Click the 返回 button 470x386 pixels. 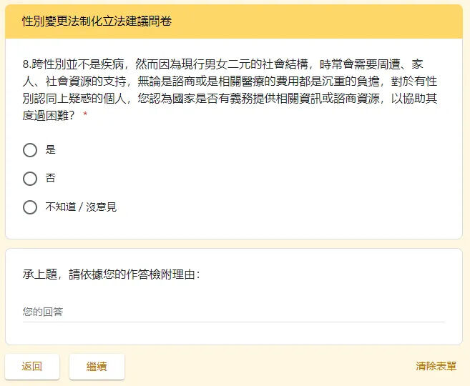point(32,367)
